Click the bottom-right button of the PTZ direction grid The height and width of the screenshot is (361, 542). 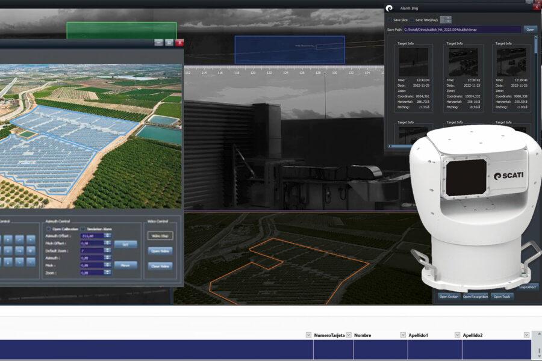pos(31,262)
